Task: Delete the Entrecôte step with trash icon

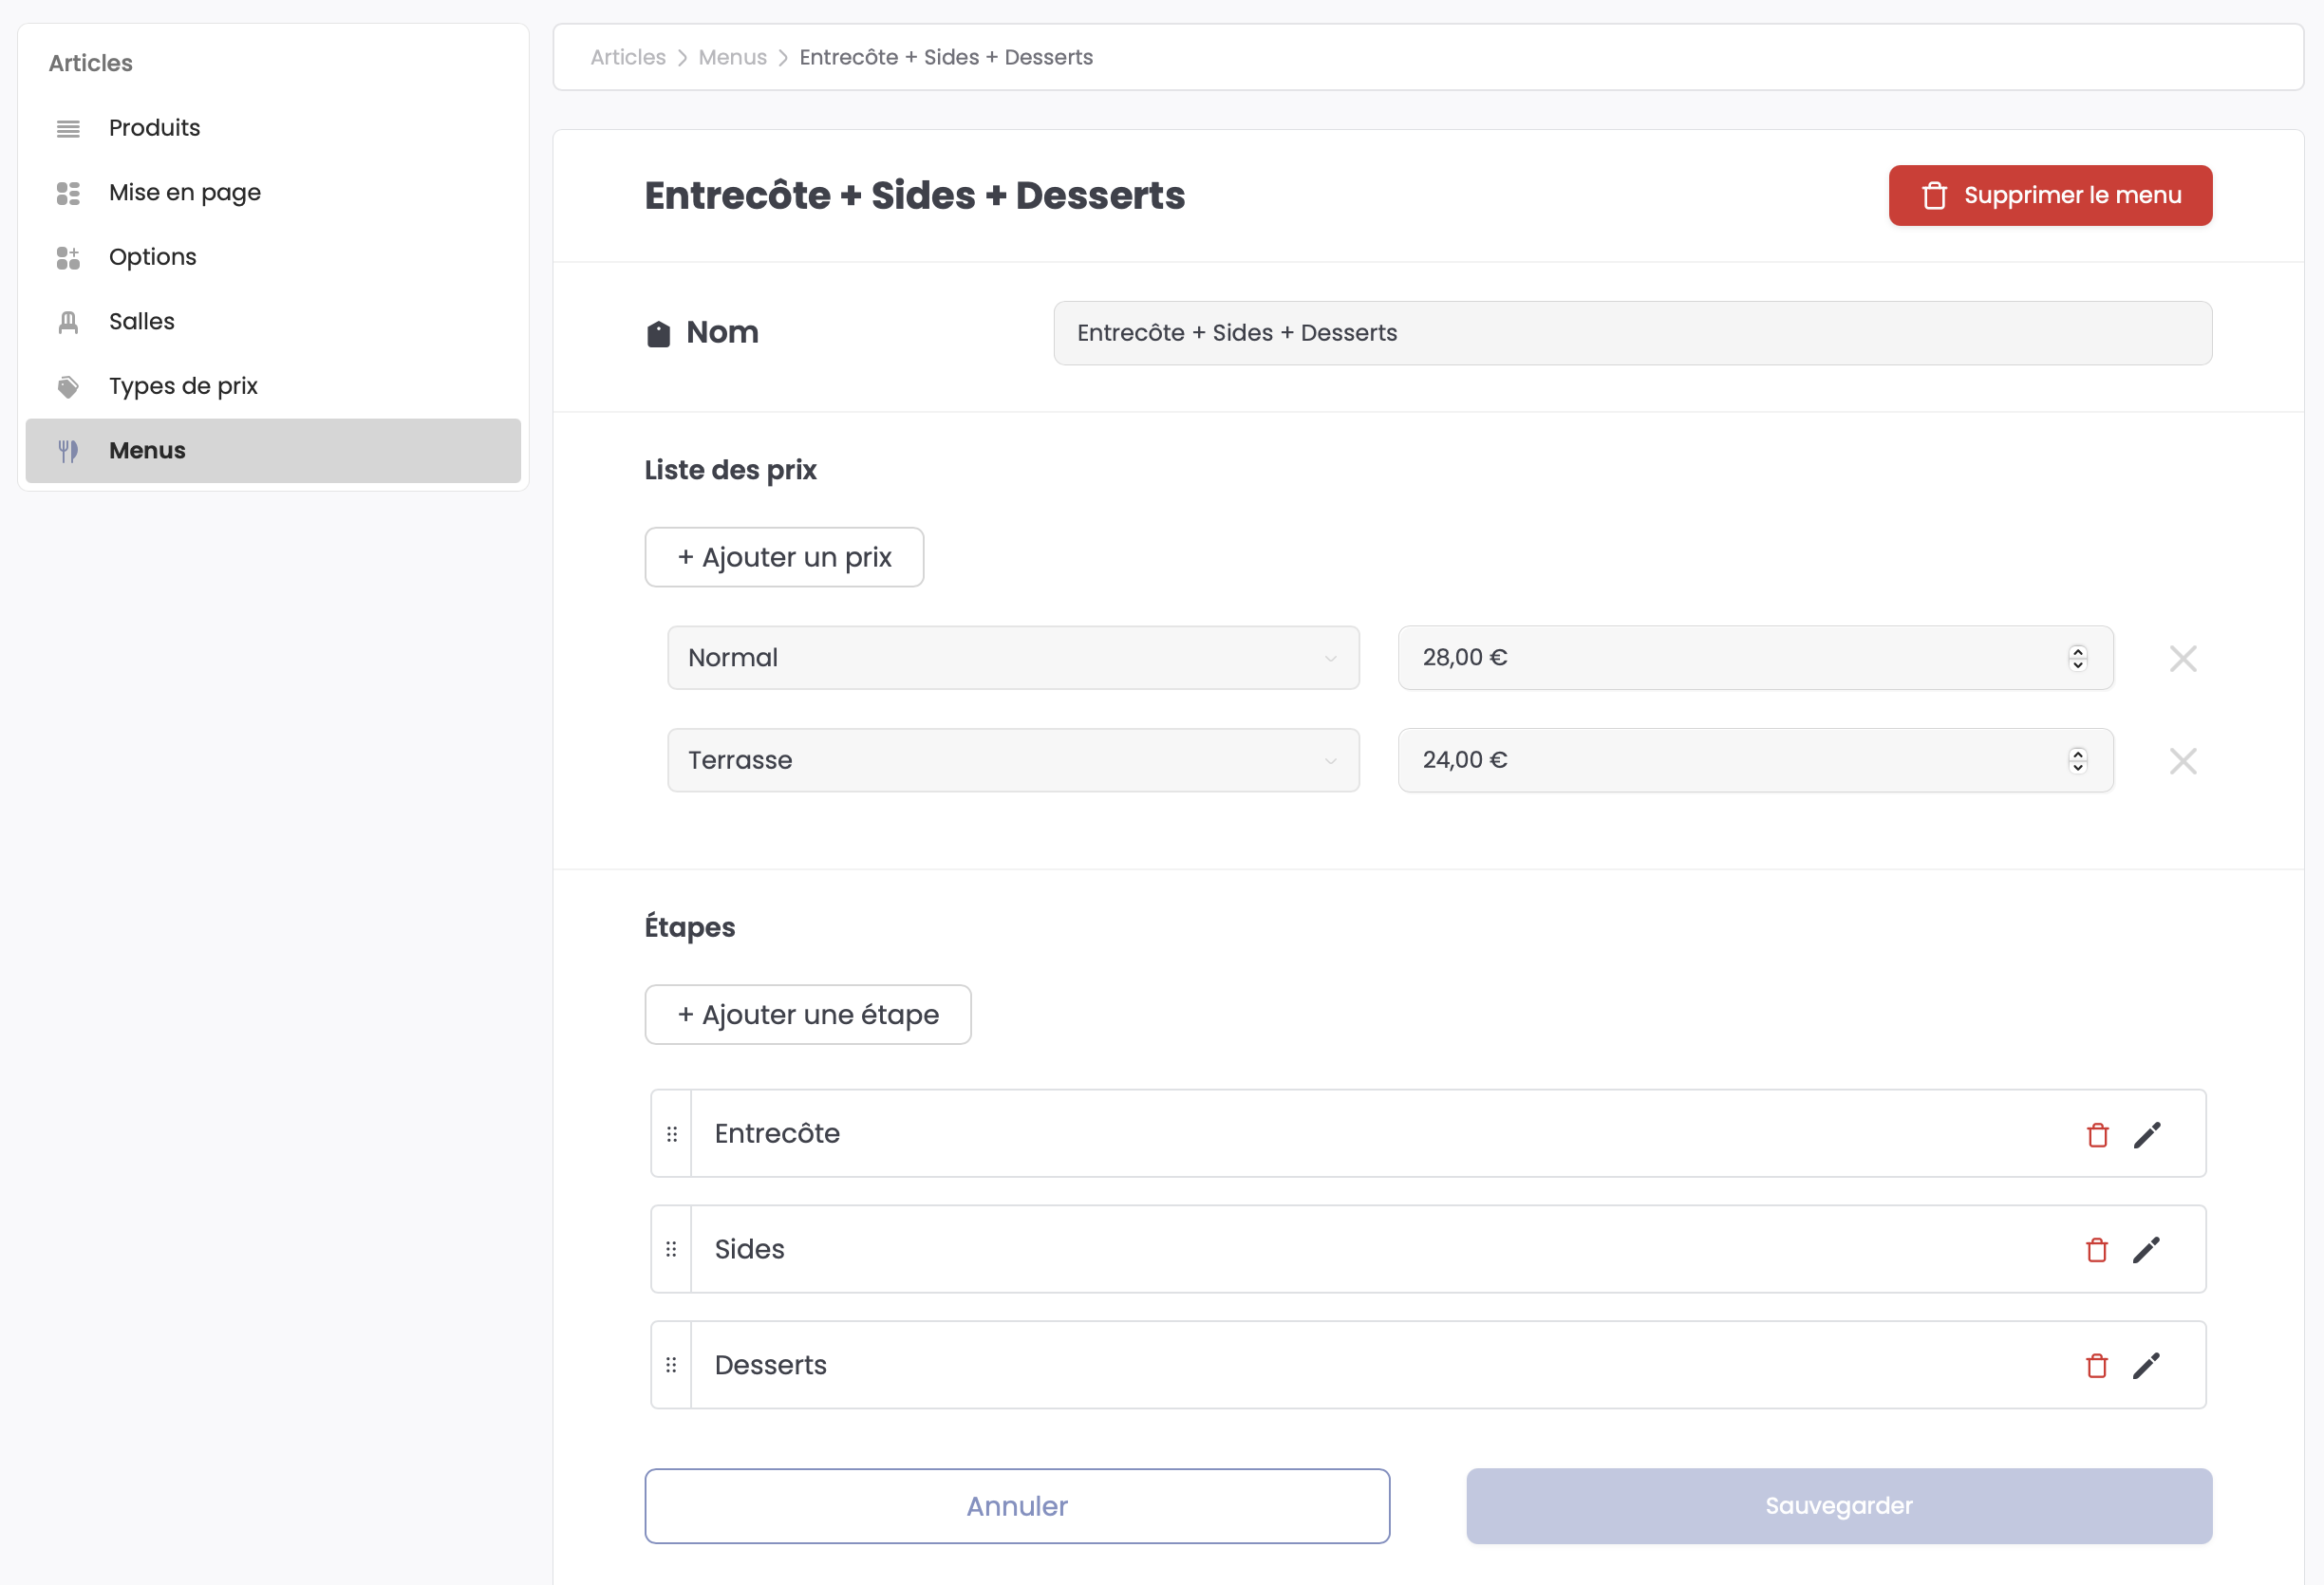Action: (2097, 1135)
